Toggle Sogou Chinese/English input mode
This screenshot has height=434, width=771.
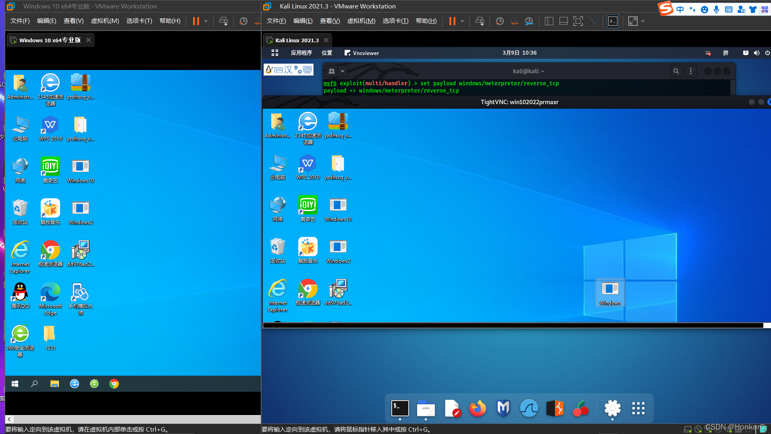point(680,9)
